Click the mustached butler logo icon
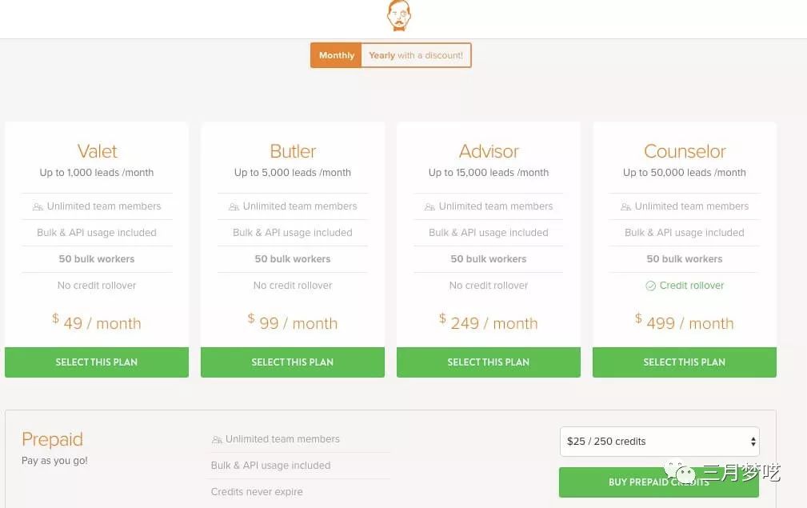The width and height of the screenshot is (807, 508). point(398,15)
